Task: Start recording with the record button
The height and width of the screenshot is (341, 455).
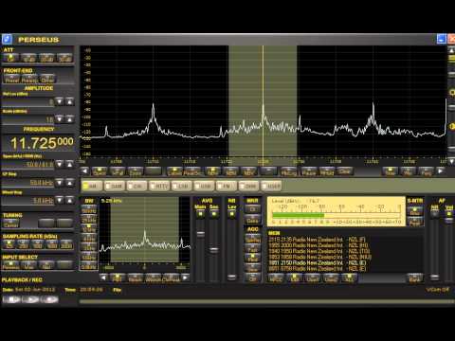Action: (49, 299)
